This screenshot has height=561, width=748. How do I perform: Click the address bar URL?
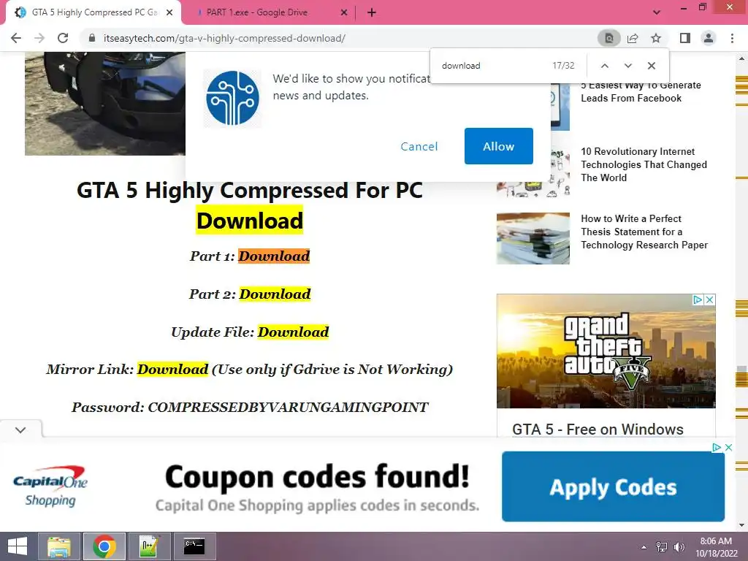point(224,38)
